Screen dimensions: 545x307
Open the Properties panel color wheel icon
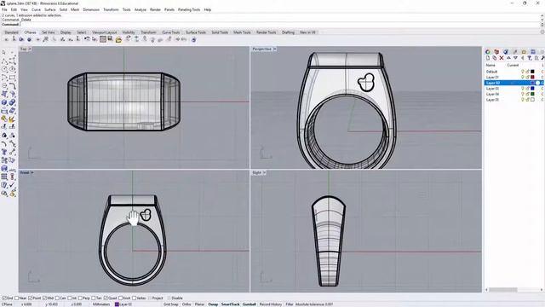click(x=488, y=52)
